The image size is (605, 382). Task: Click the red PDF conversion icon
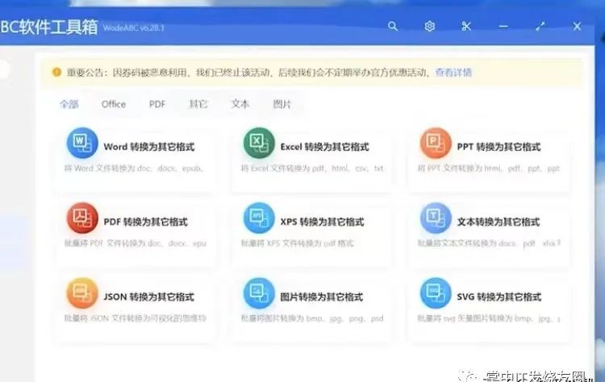pos(81,218)
